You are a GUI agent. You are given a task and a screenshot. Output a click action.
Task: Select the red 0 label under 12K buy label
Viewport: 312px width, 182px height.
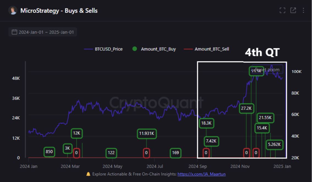(x=77, y=153)
